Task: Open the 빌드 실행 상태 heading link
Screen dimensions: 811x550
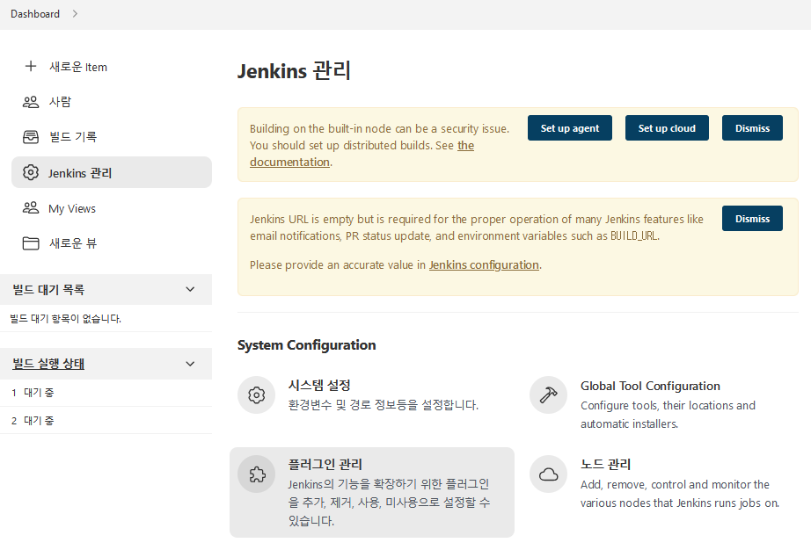Action: 48,364
